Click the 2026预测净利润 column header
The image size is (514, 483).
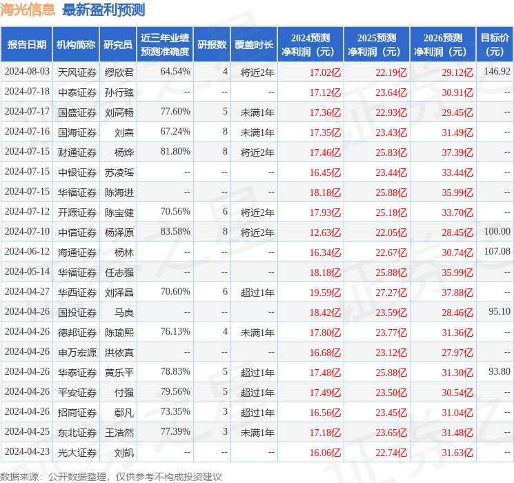pos(442,45)
